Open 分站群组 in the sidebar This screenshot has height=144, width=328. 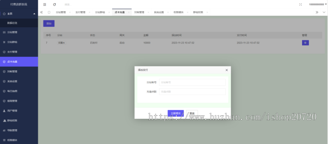(x=19, y=42)
